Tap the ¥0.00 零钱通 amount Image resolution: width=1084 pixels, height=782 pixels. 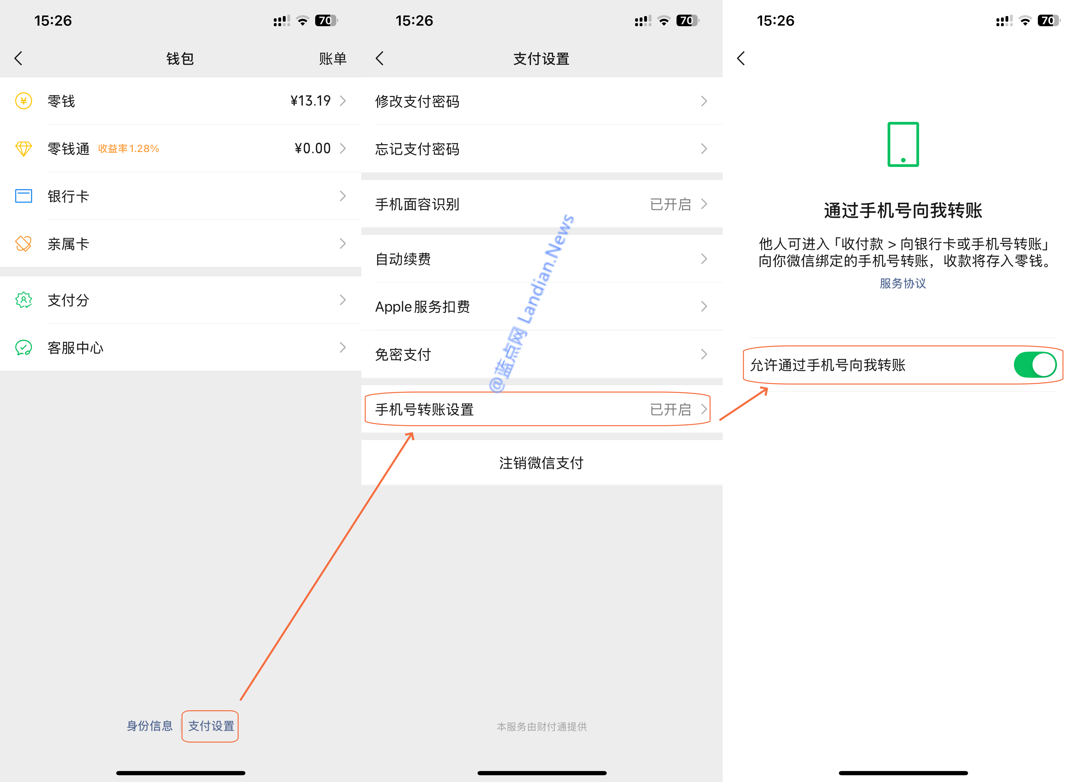tap(313, 149)
